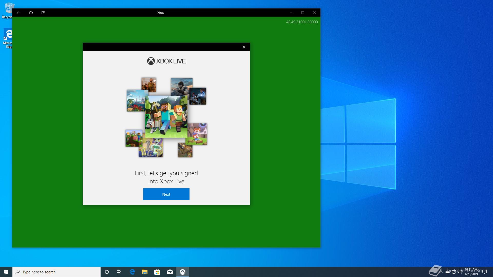Screen dimensions: 493x277
Task: Open File Explorer from the taskbar
Action: [145, 272]
